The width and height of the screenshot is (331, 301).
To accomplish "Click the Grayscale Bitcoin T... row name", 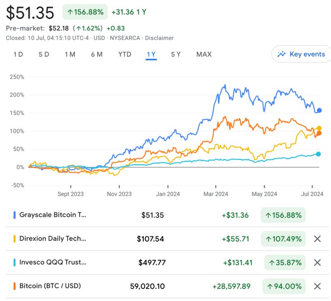I will [x=53, y=215].
